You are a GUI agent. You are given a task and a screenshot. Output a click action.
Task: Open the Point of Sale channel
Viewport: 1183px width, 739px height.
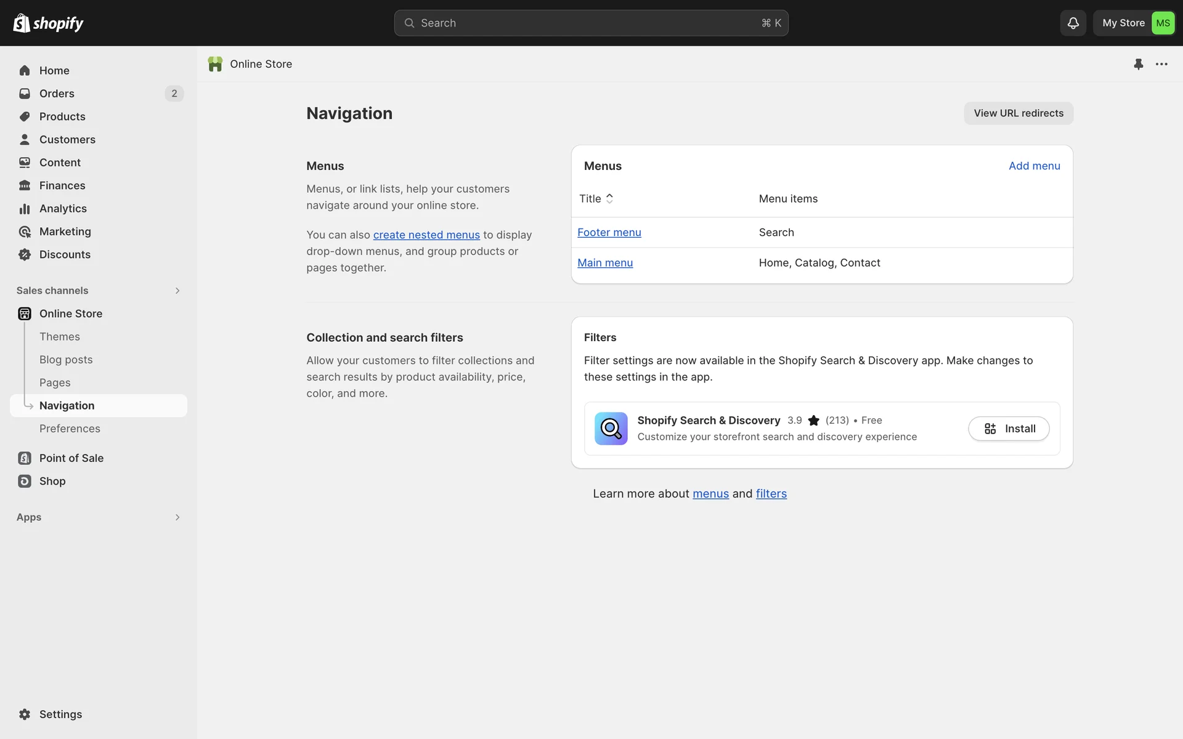(71, 458)
